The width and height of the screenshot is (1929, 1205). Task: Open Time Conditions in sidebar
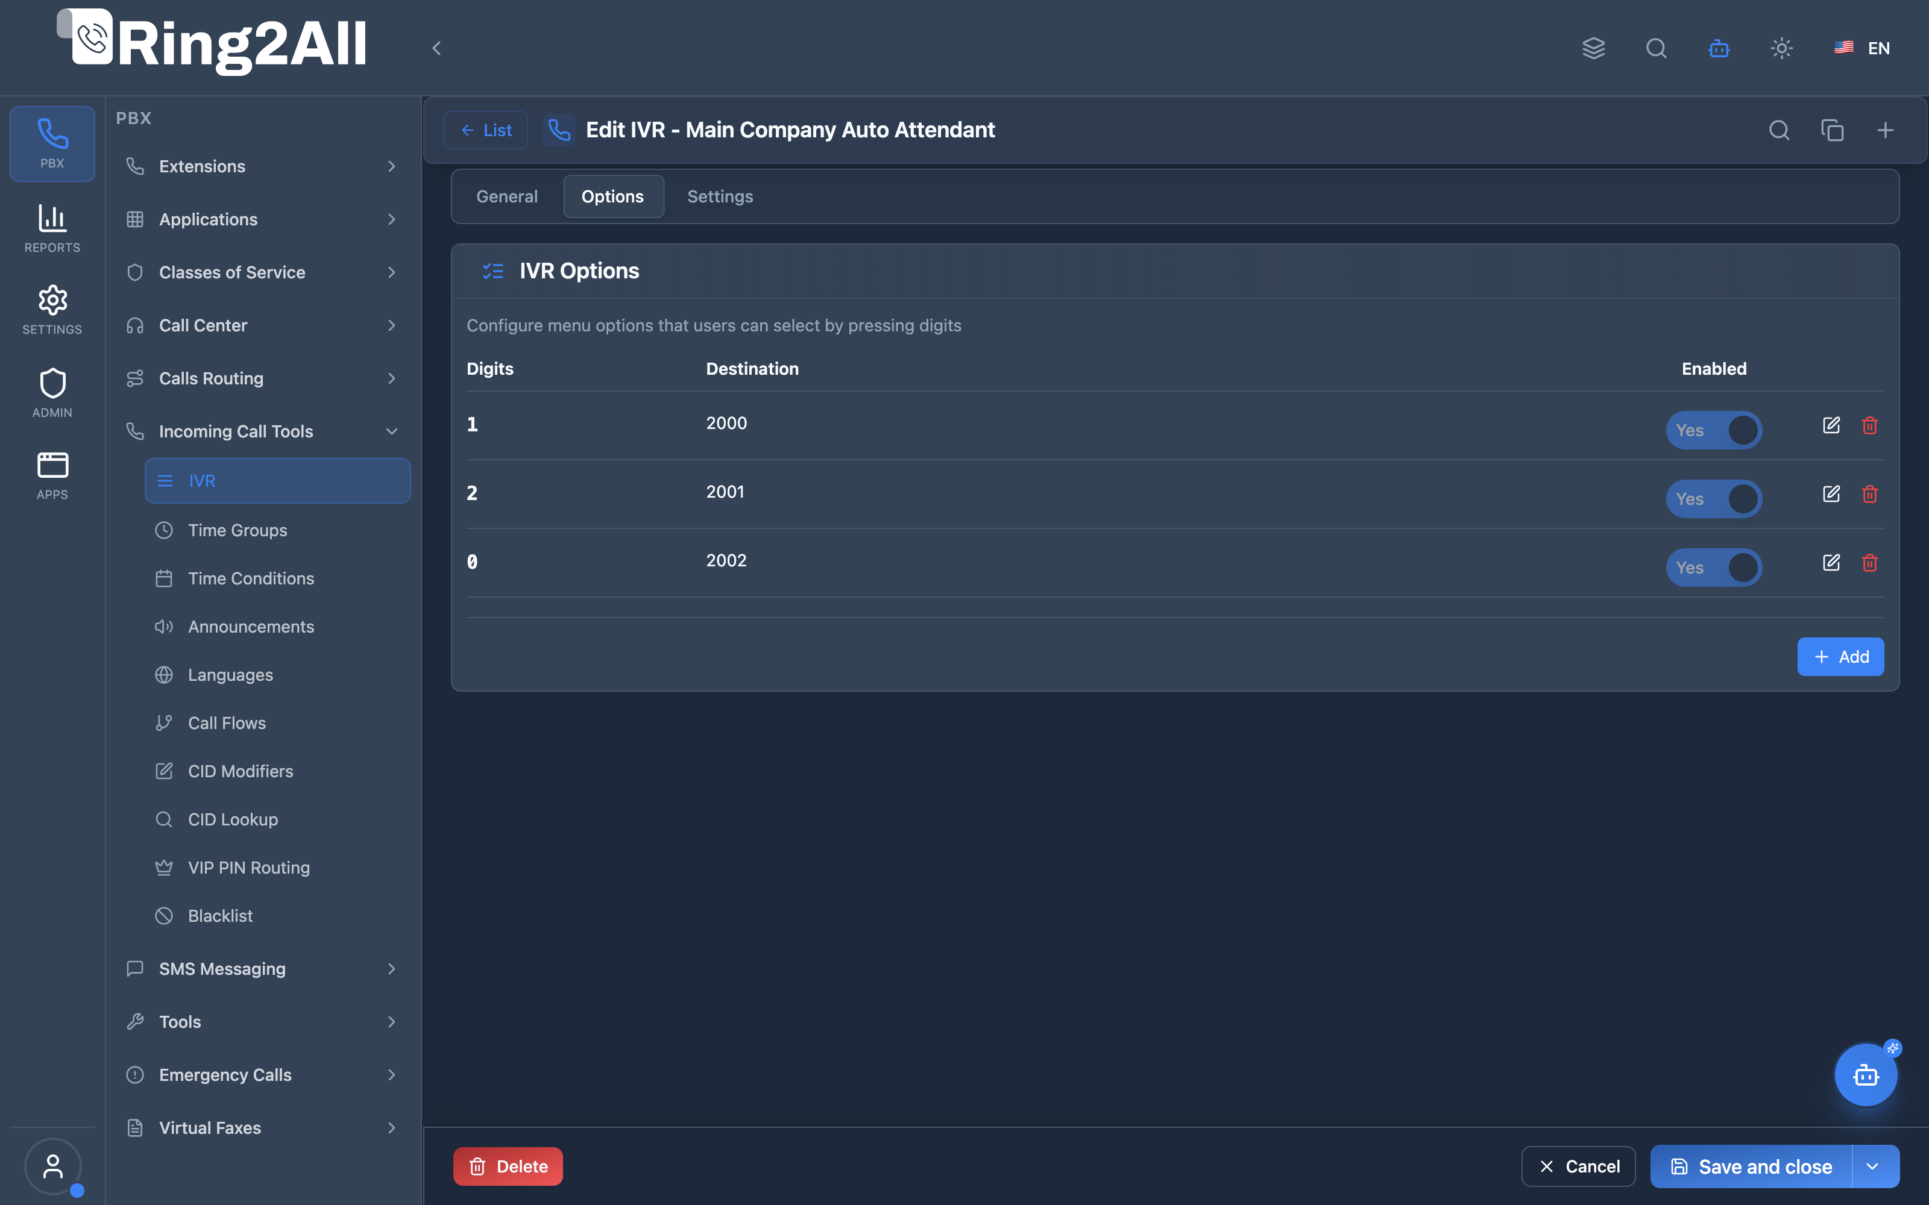pyautogui.click(x=277, y=578)
